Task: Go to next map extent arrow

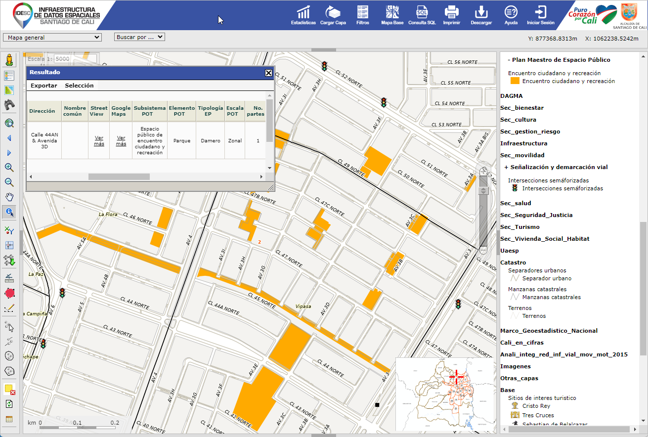Action: coord(9,153)
